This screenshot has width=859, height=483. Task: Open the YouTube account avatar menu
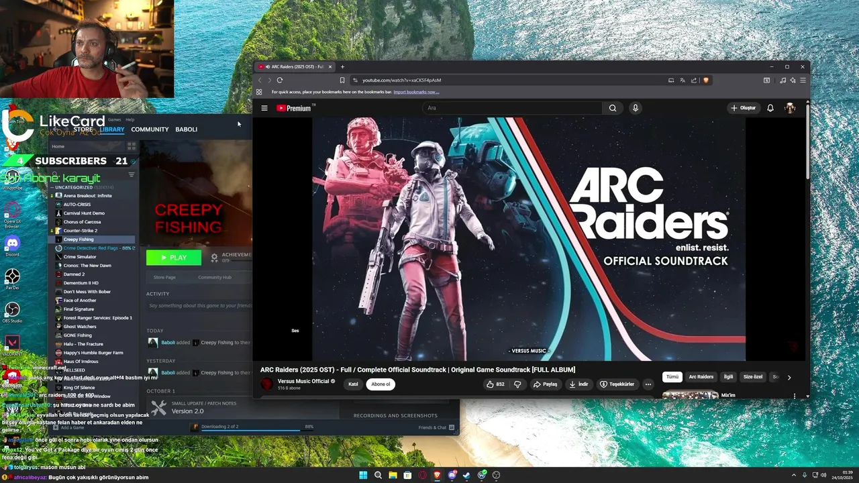click(790, 108)
